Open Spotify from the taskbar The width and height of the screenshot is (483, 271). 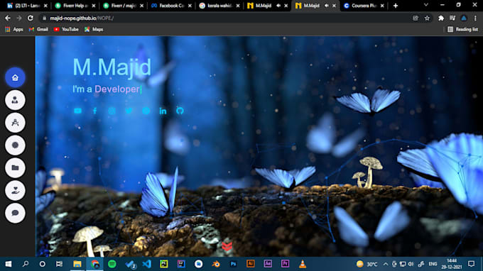click(x=112, y=264)
